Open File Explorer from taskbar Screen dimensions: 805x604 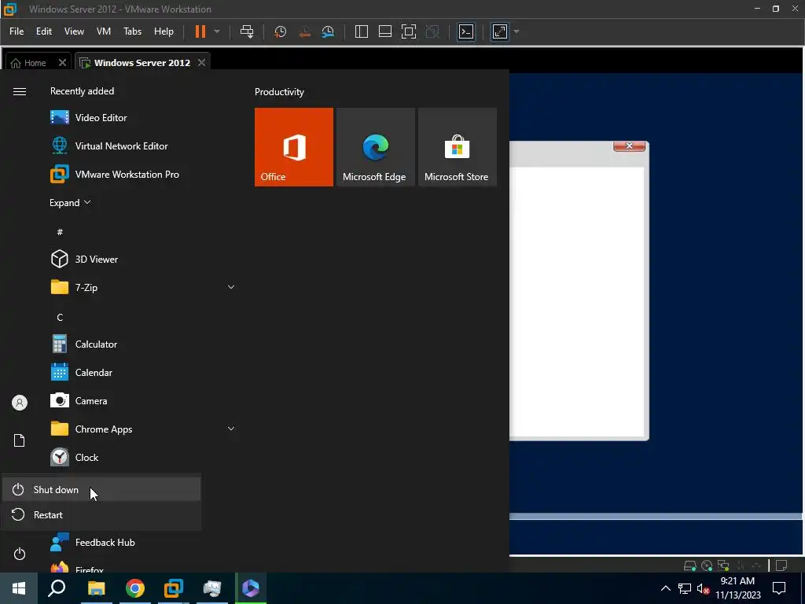(96, 588)
